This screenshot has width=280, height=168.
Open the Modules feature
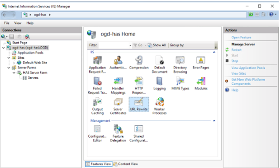[201, 83]
